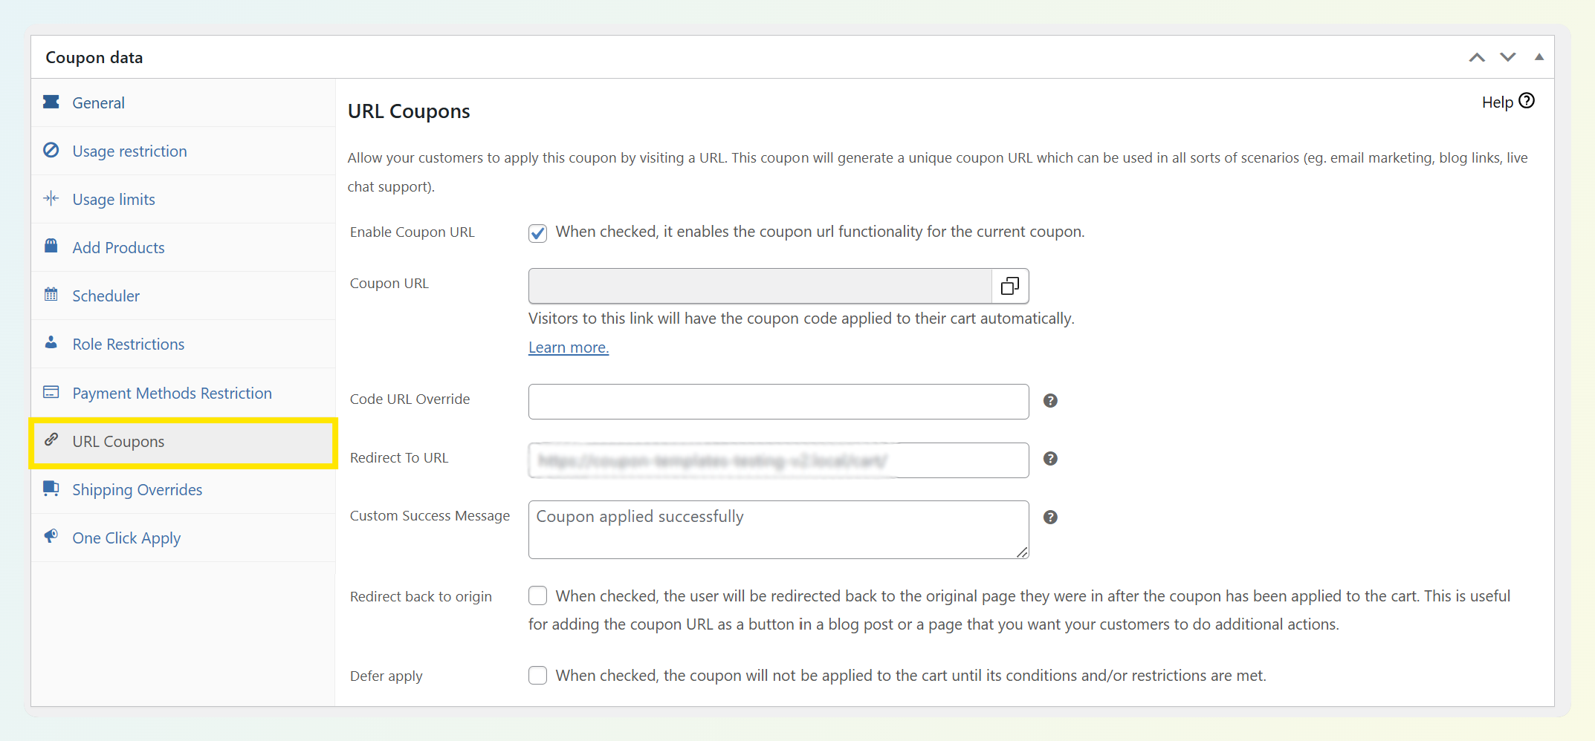Click the copy Coupon URL icon
This screenshot has width=1595, height=741.
pos(1009,286)
